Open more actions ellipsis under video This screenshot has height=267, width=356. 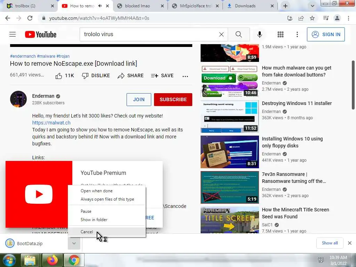185,76
